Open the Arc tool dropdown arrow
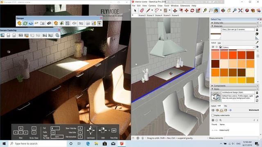This screenshot has width=262, height=147. [x=161, y=11]
